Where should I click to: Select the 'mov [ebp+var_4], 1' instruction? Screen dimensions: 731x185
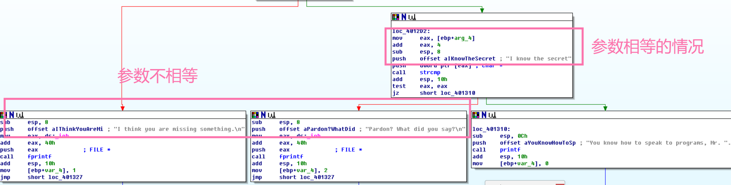38,170
